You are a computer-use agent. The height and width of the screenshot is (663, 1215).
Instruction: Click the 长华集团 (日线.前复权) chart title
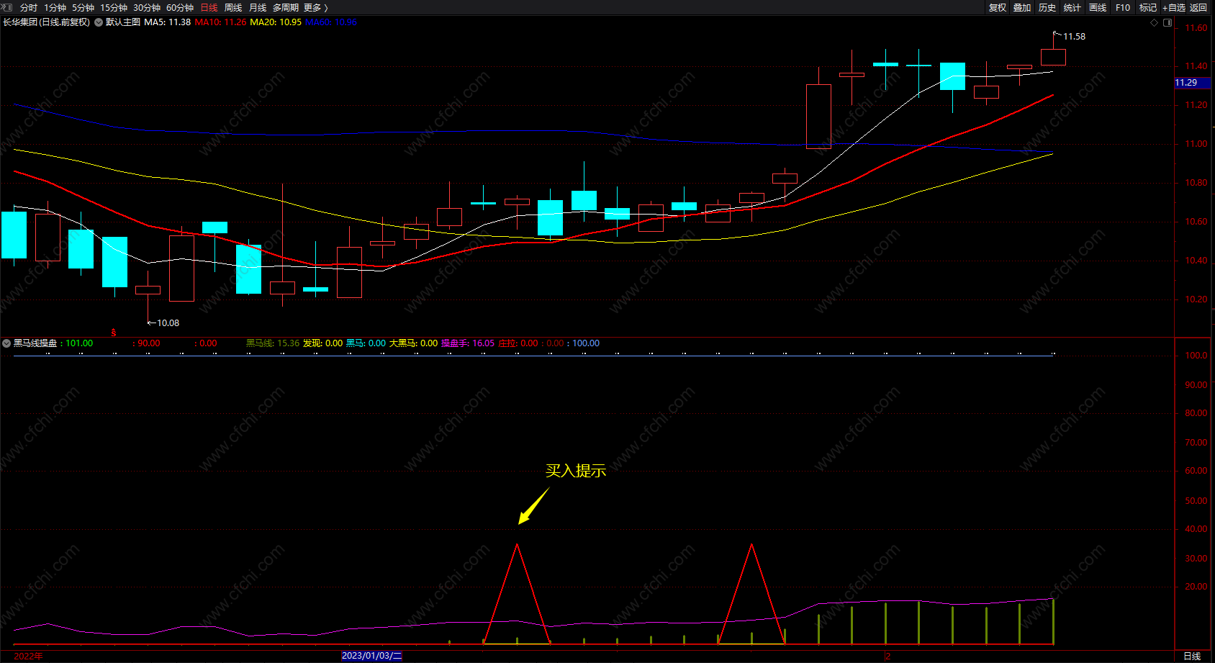point(47,22)
